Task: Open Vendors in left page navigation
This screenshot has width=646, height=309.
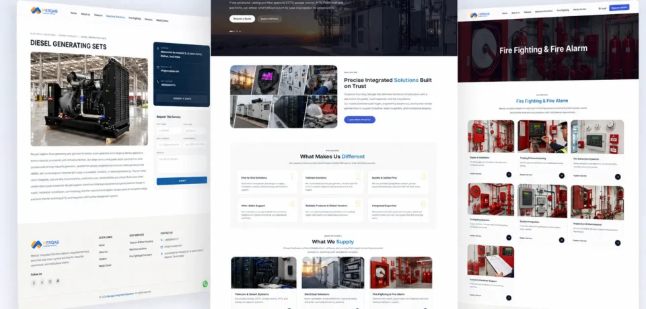Action: pyautogui.click(x=148, y=19)
